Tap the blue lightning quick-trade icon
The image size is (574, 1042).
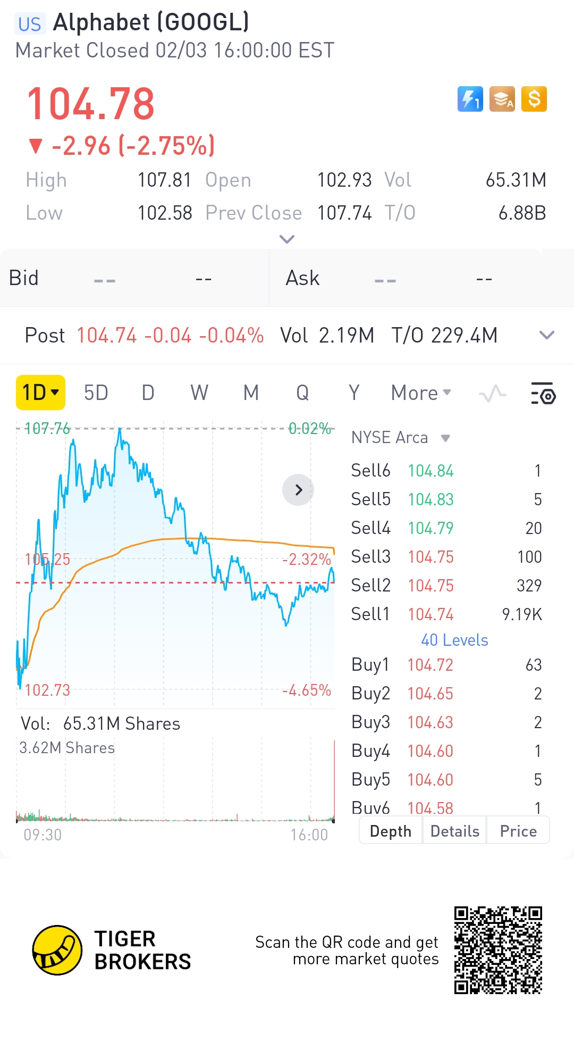470,99
